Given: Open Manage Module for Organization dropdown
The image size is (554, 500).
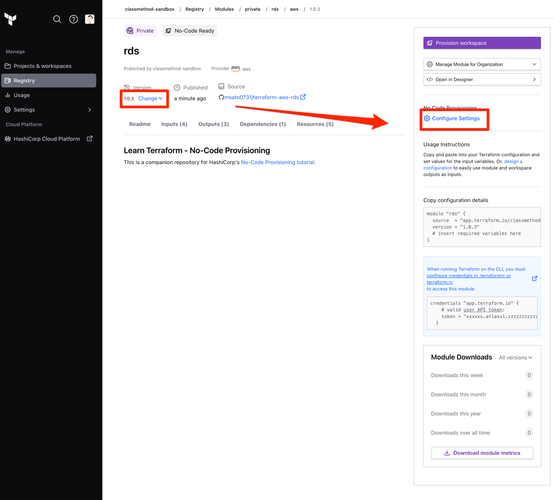Looking at the screenshot, I should pos(482,64).
